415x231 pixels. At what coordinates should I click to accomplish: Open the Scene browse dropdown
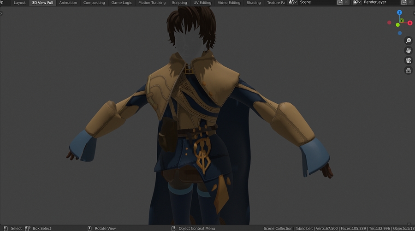click(x=292, y=2)
